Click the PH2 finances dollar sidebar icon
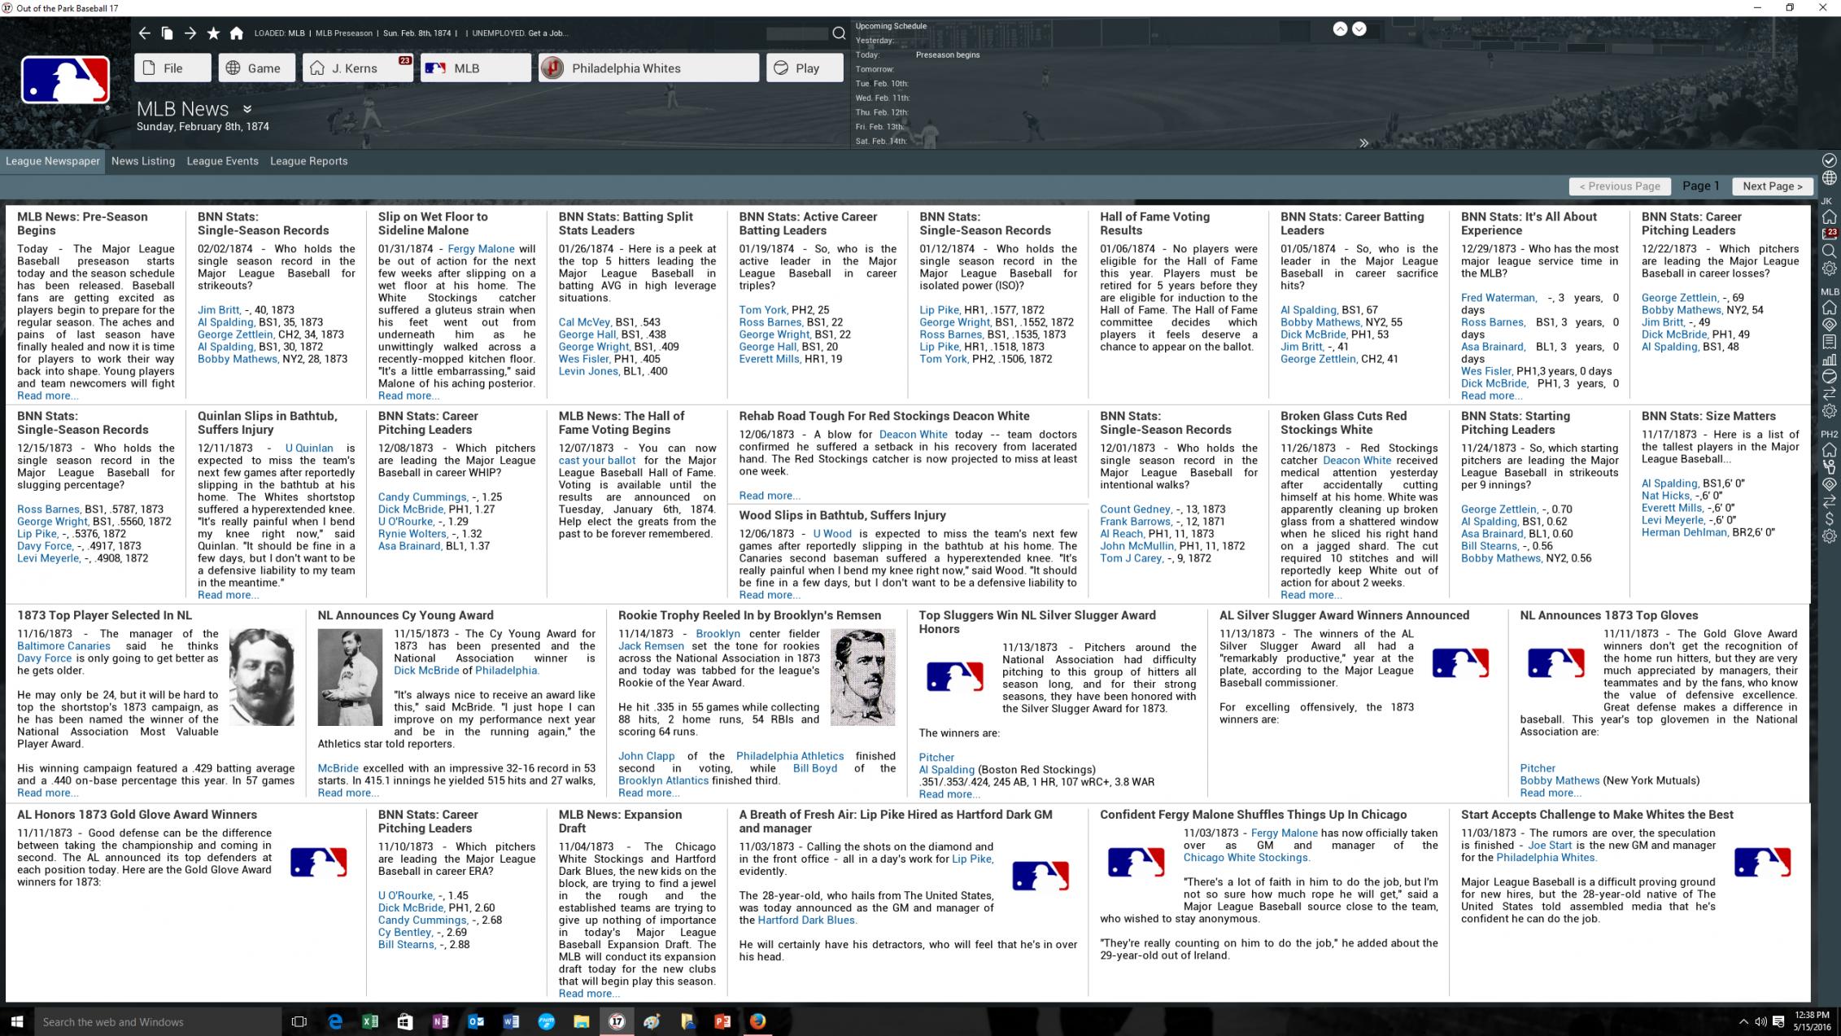The height and width of the screenshot is (1036, 1841). 1829,518
